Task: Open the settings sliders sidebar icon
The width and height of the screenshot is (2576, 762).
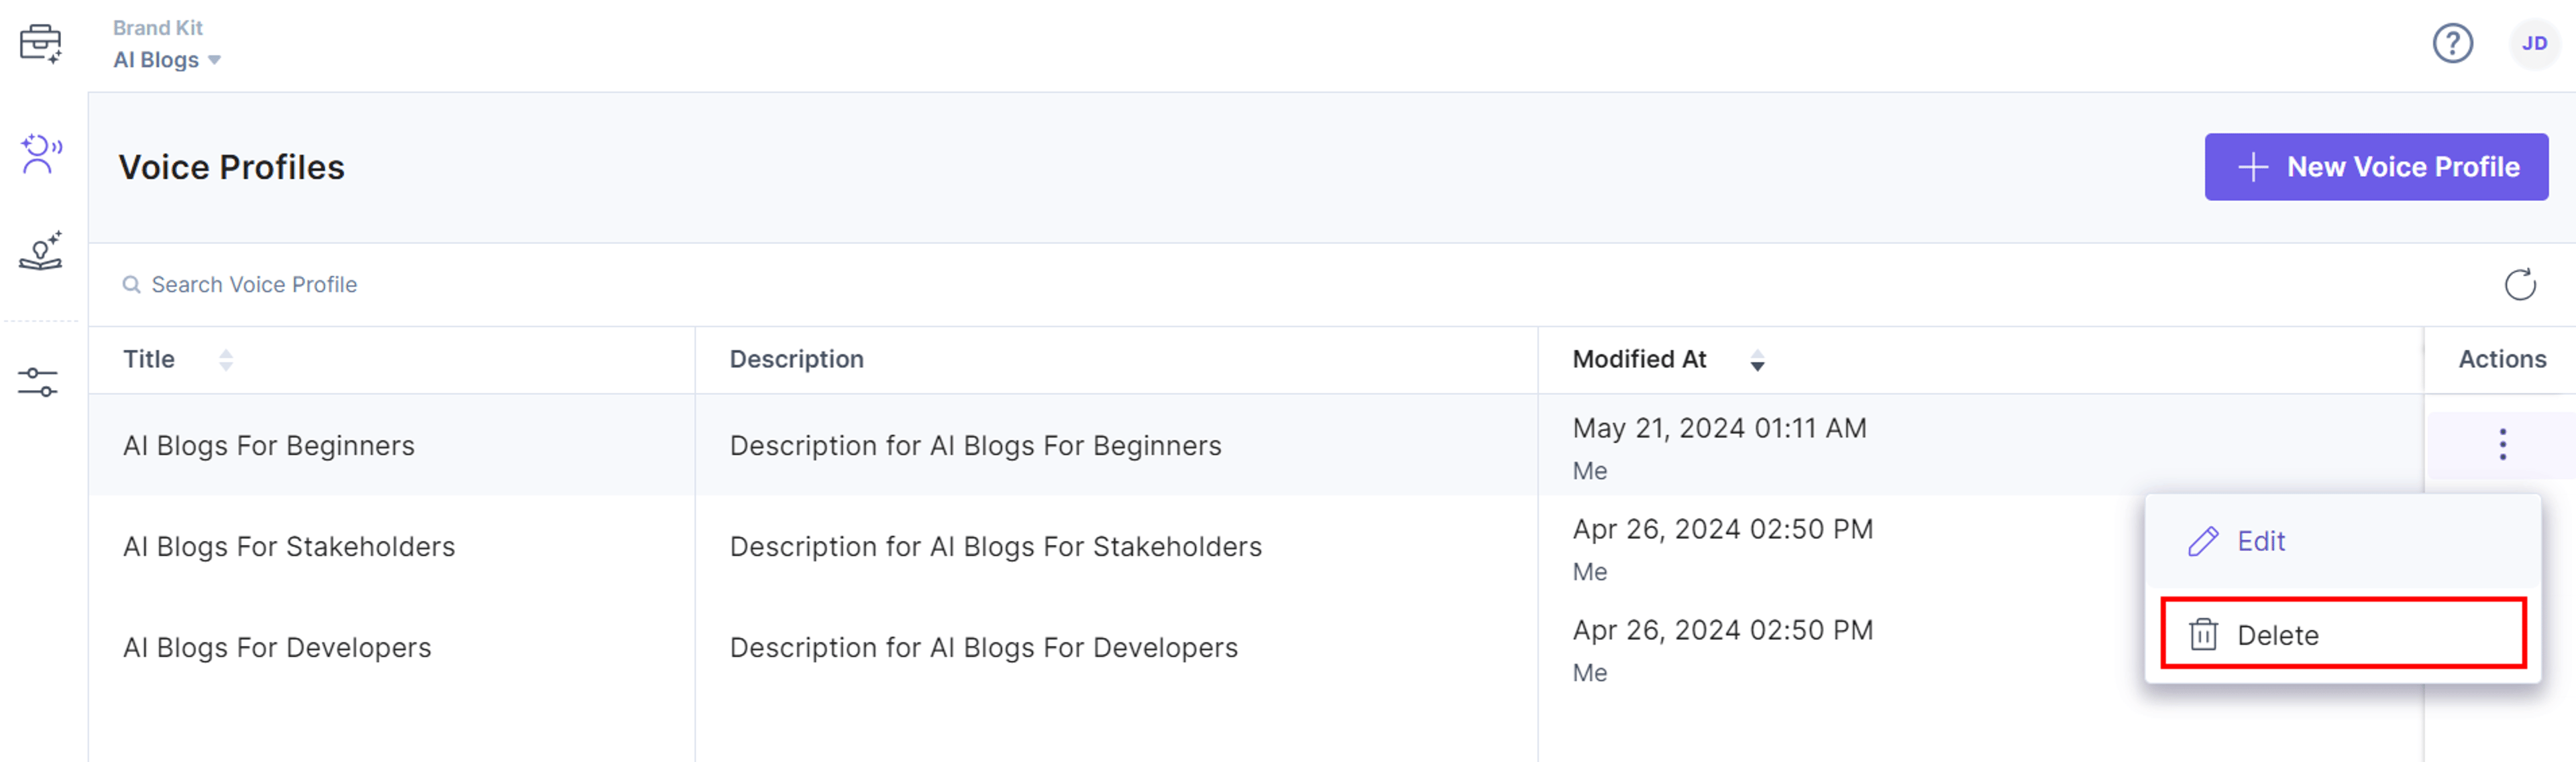Action: point(38,381)
